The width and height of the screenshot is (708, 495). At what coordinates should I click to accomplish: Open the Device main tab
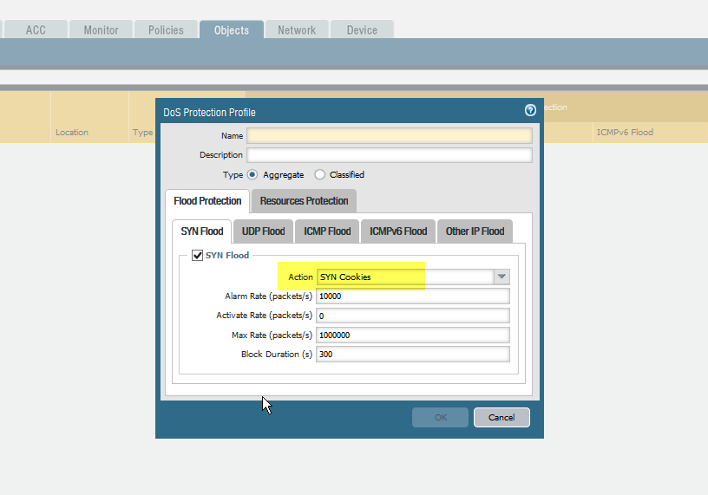[362, 30]
